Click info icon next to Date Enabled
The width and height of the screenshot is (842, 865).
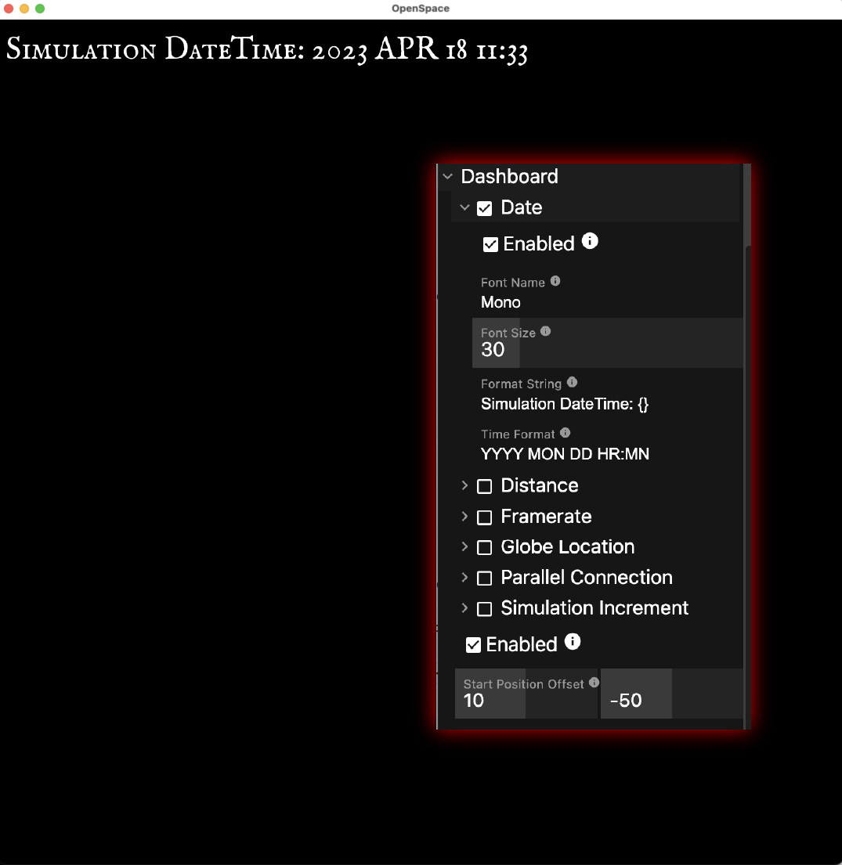pyautogui.click(x=590, y=241)
